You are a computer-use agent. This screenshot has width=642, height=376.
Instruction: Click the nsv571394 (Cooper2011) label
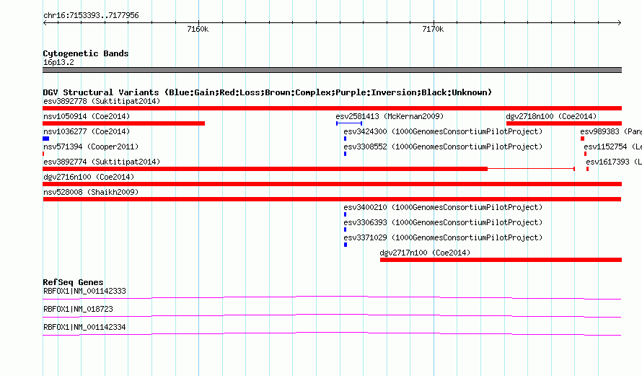click(91, 147)
